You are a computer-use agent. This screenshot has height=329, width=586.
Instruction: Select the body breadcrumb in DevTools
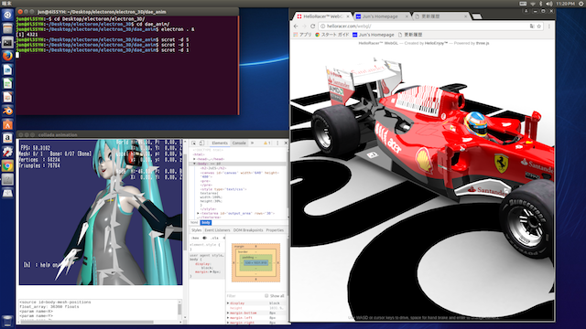(206, 223)
